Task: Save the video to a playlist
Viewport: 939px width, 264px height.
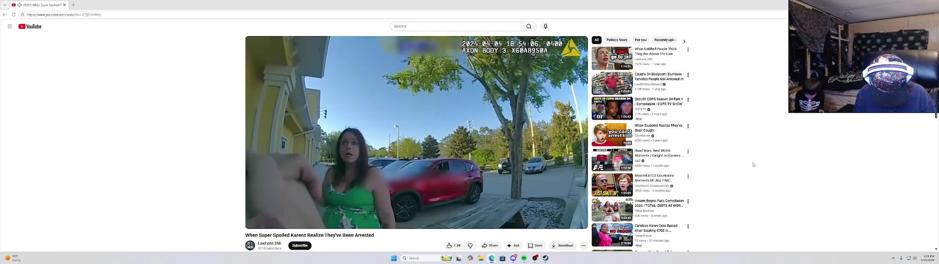Action: 535,246
